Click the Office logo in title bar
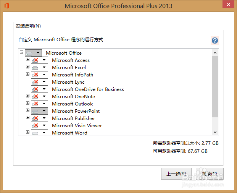 click(x=6, y=6)
